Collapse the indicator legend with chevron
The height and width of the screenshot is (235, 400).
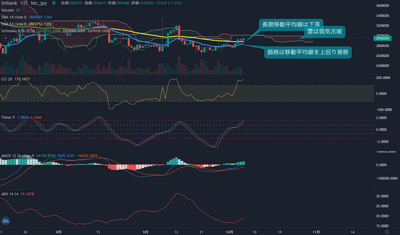click(5, 38)
